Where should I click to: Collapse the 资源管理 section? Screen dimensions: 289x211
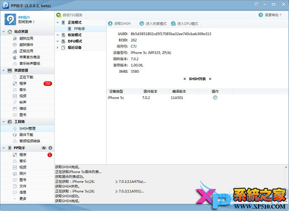[x=4, y=70]
